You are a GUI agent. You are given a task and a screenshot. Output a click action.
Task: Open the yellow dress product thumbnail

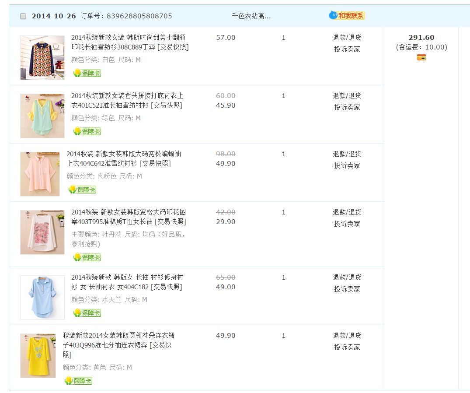(x=38, y=355)
